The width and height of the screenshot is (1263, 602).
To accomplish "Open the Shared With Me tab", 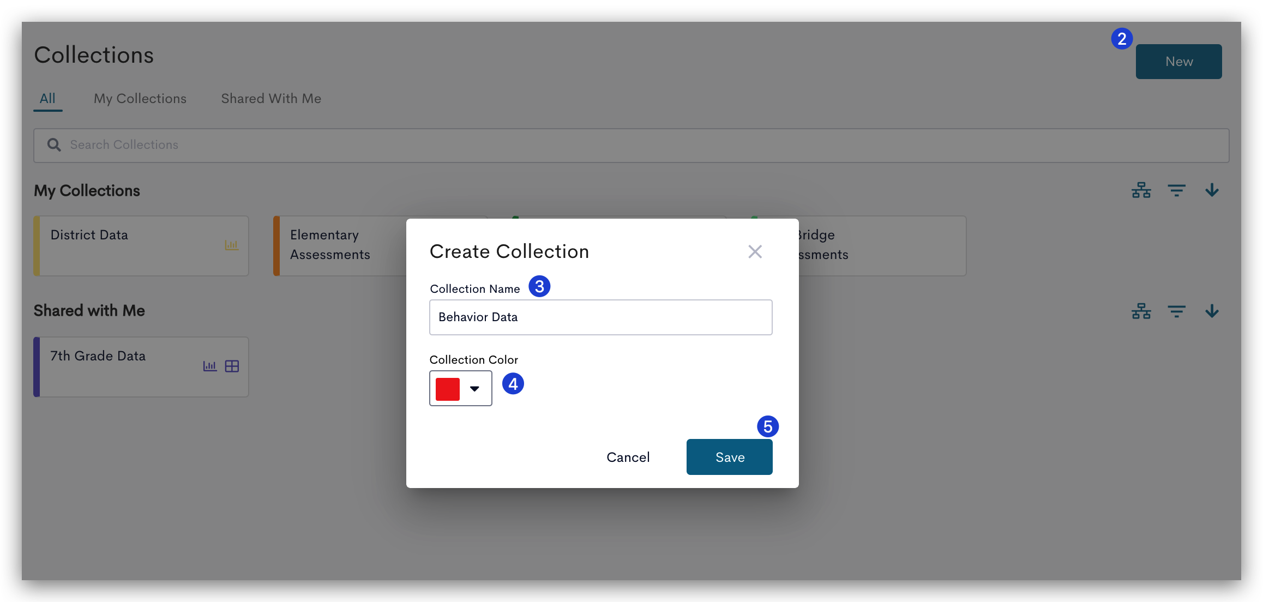I will [x=271, y=99].
